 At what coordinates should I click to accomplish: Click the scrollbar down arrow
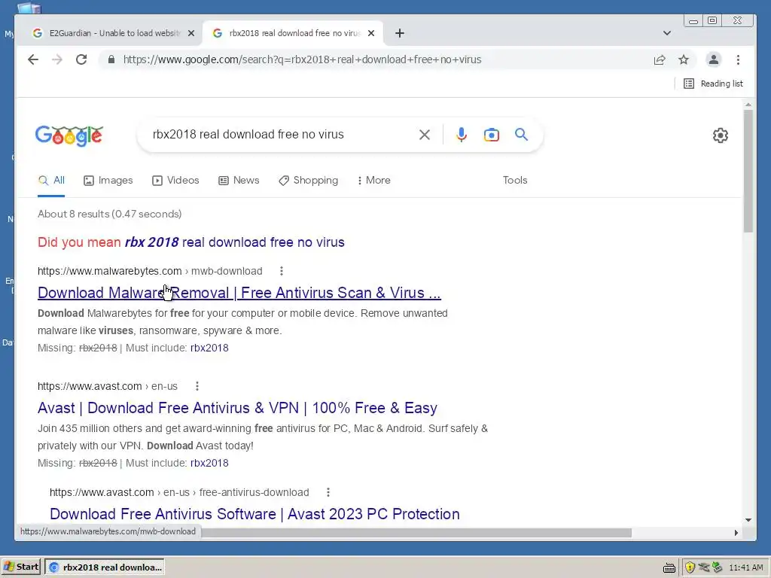pyautogui.click(x=748, y=520)
